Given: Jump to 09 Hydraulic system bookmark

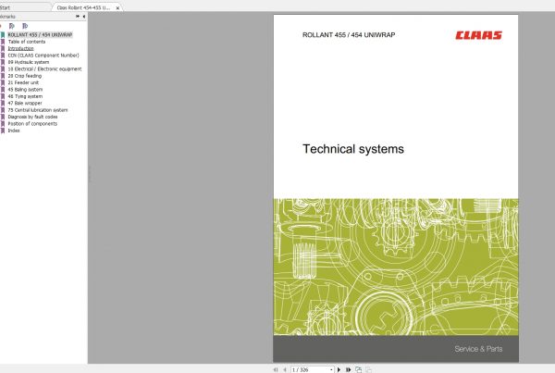Looking at the screenshot, I should pos(29,62).
